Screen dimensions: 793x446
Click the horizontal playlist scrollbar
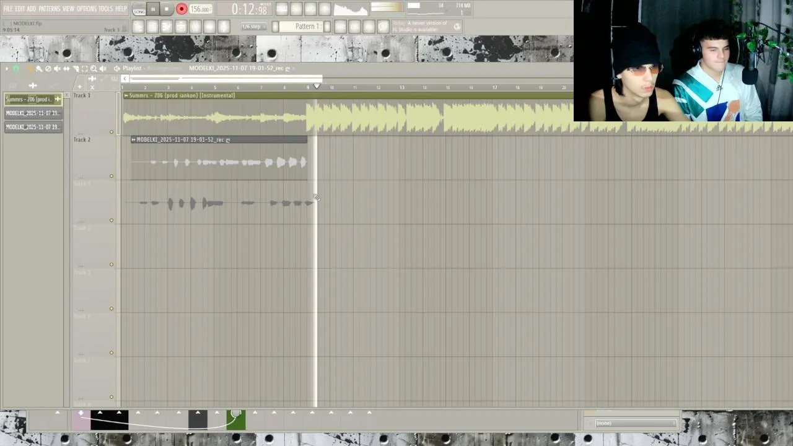tap(226, 79)
